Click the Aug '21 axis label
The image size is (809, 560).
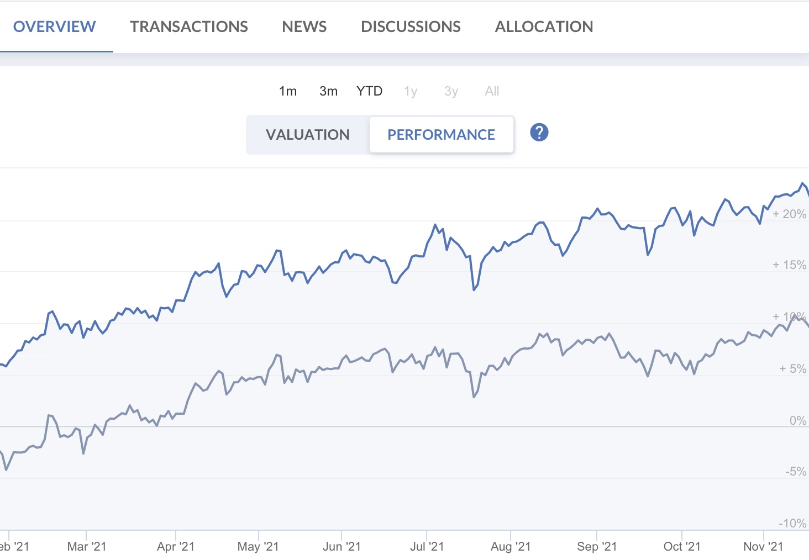pos(511,547)
